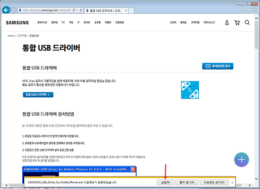Click the SAMSUNG USB Driver installer title bar

[79, 169]
